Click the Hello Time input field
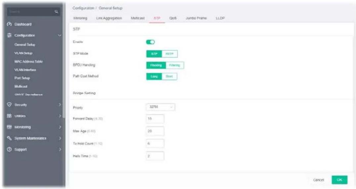Image resolution: width=356 pixels, height=189 pixels. (155, 156)
